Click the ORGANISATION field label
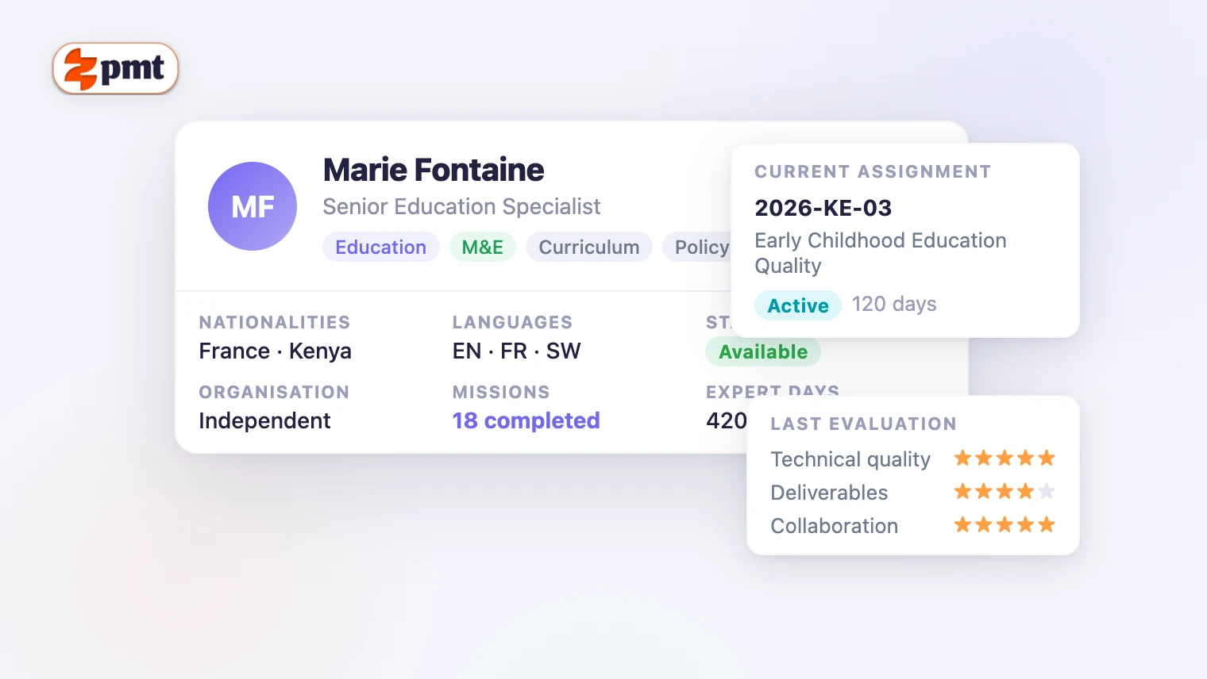Image resolution: width=1207 pixels, height=679 pixels. [x=274, y=392]
